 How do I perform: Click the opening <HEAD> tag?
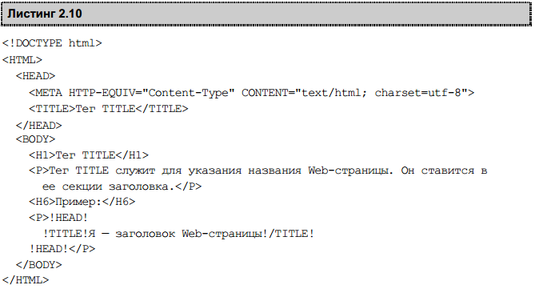pyautogui.click(x=35, y=76)
